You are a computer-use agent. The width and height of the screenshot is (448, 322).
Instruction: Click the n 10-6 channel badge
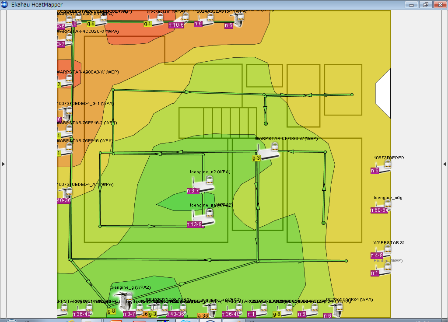coord(176,25)
